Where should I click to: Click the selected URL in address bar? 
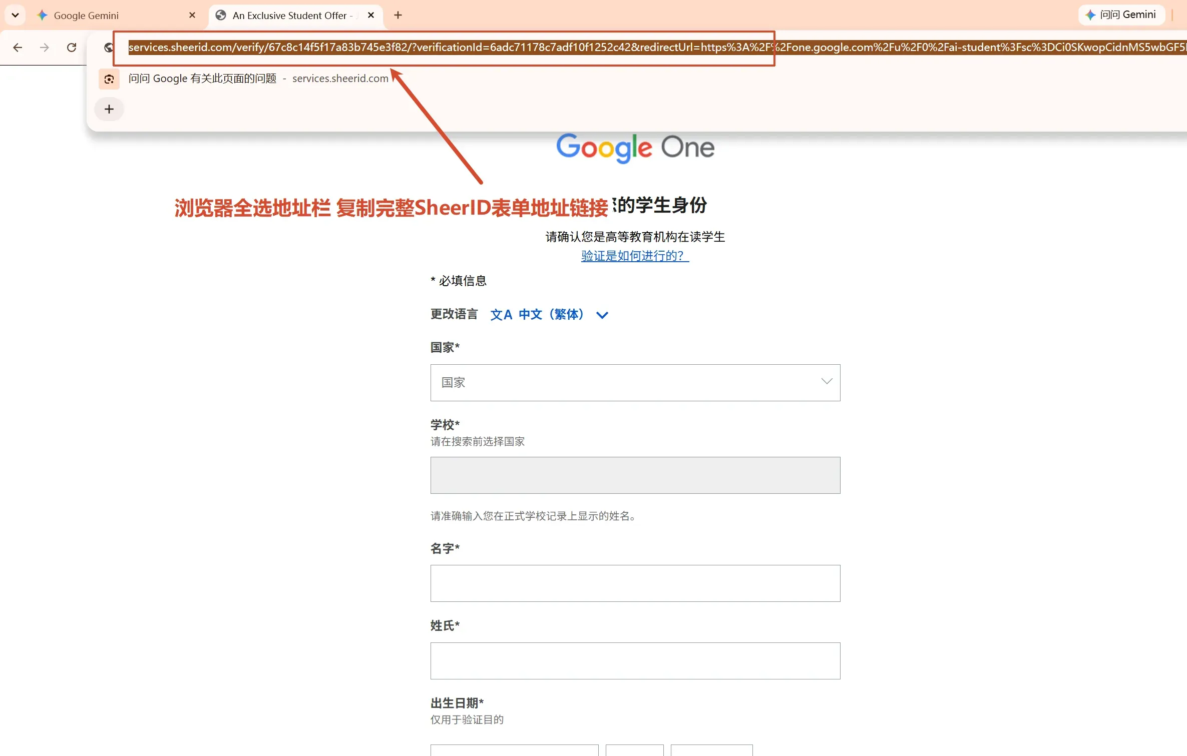[x=657, y=48]
